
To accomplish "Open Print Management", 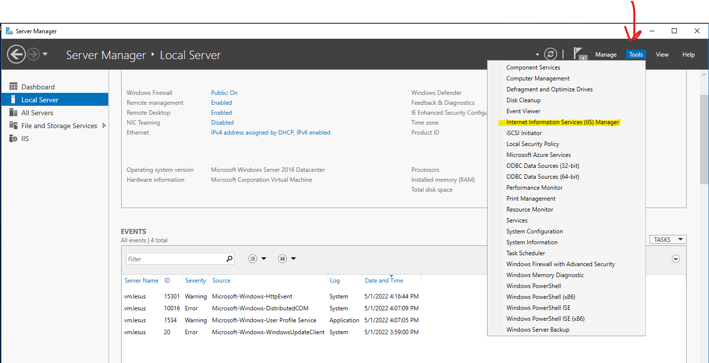I will click(x=567, y=199).
